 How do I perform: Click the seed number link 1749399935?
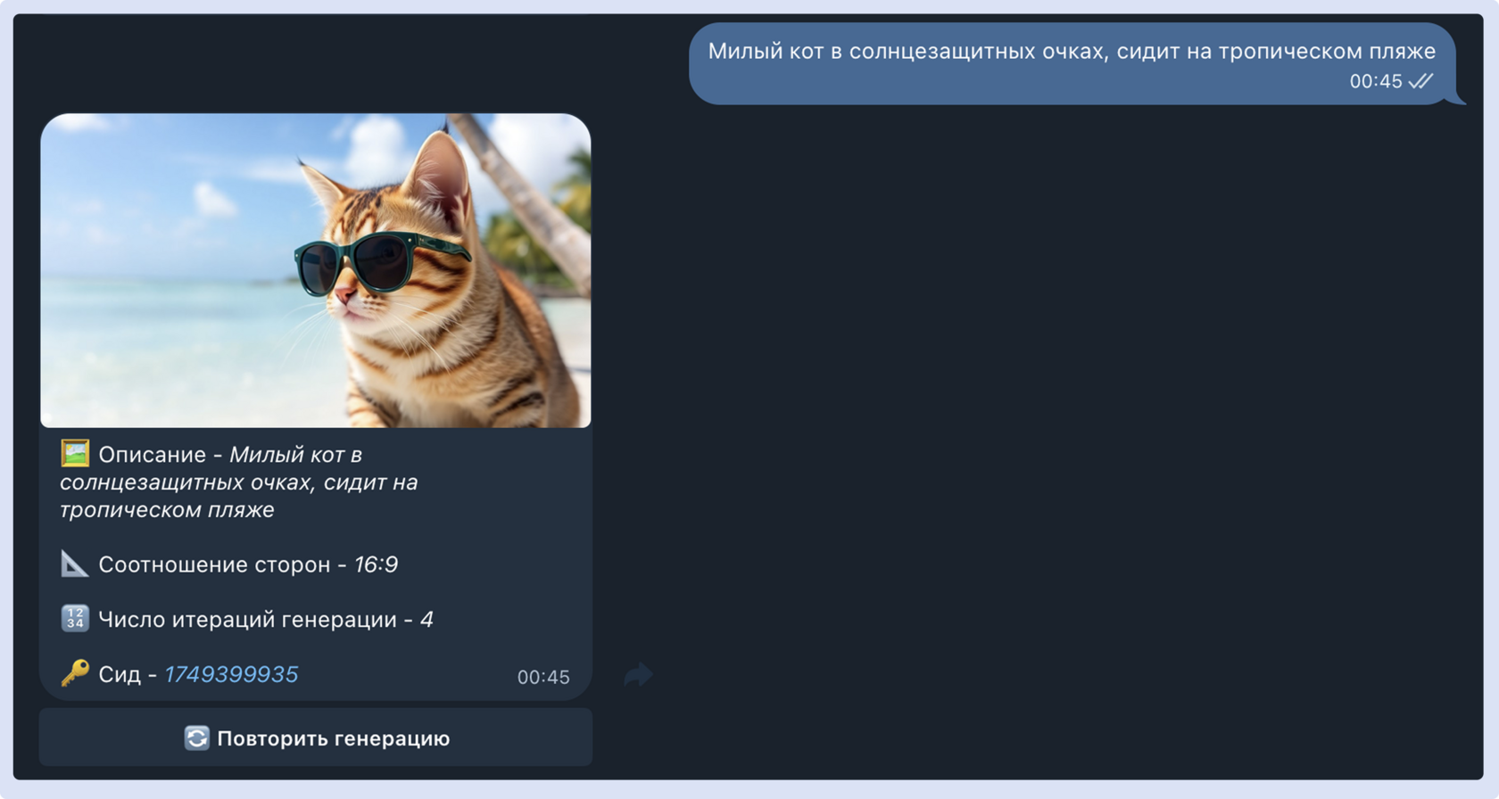pos(231,674)
